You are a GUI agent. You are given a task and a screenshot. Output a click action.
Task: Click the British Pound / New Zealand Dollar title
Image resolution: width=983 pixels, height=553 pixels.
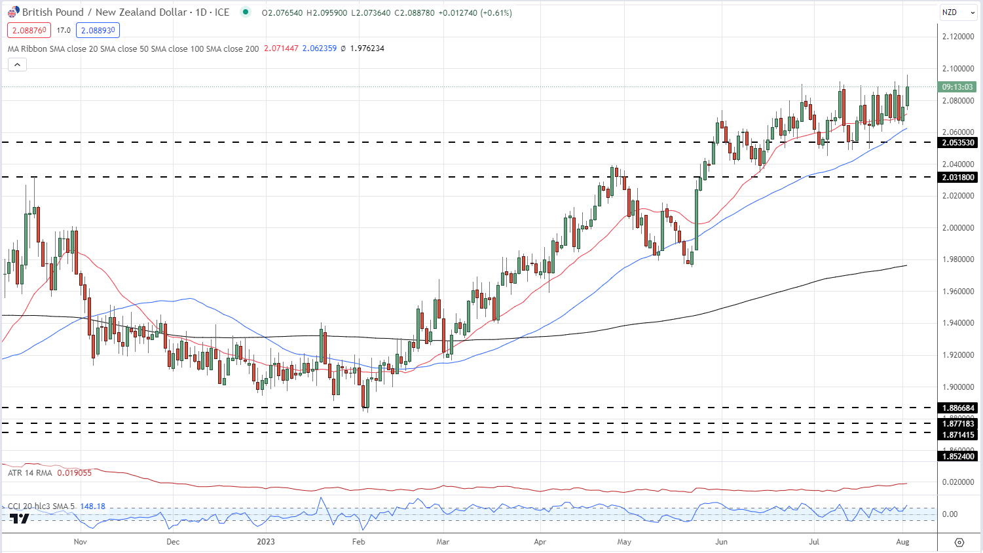105,12
